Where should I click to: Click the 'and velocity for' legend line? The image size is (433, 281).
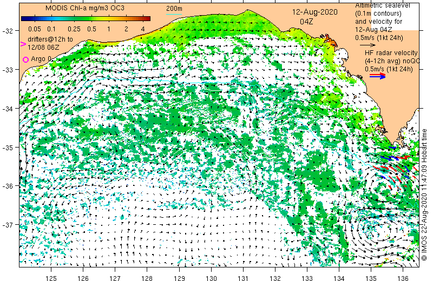pyautogui.click(x=378, y=22)
